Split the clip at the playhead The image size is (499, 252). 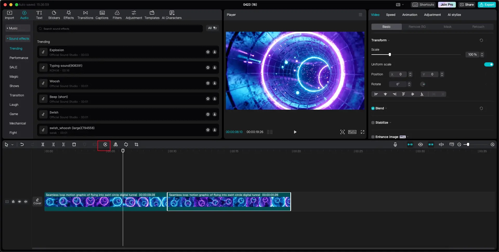point(43,144)
